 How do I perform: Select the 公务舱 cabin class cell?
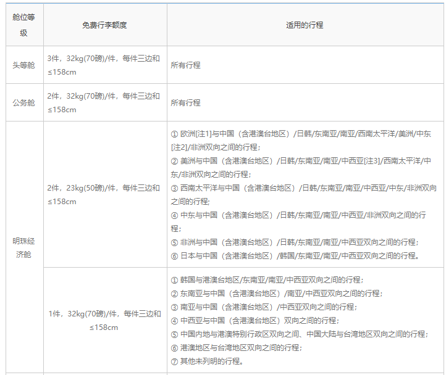point(24,102)
